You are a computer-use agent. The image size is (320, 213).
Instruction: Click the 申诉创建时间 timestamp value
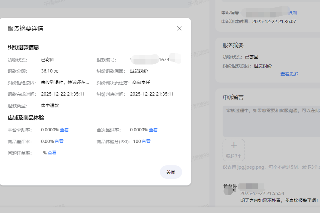(274, 22)
